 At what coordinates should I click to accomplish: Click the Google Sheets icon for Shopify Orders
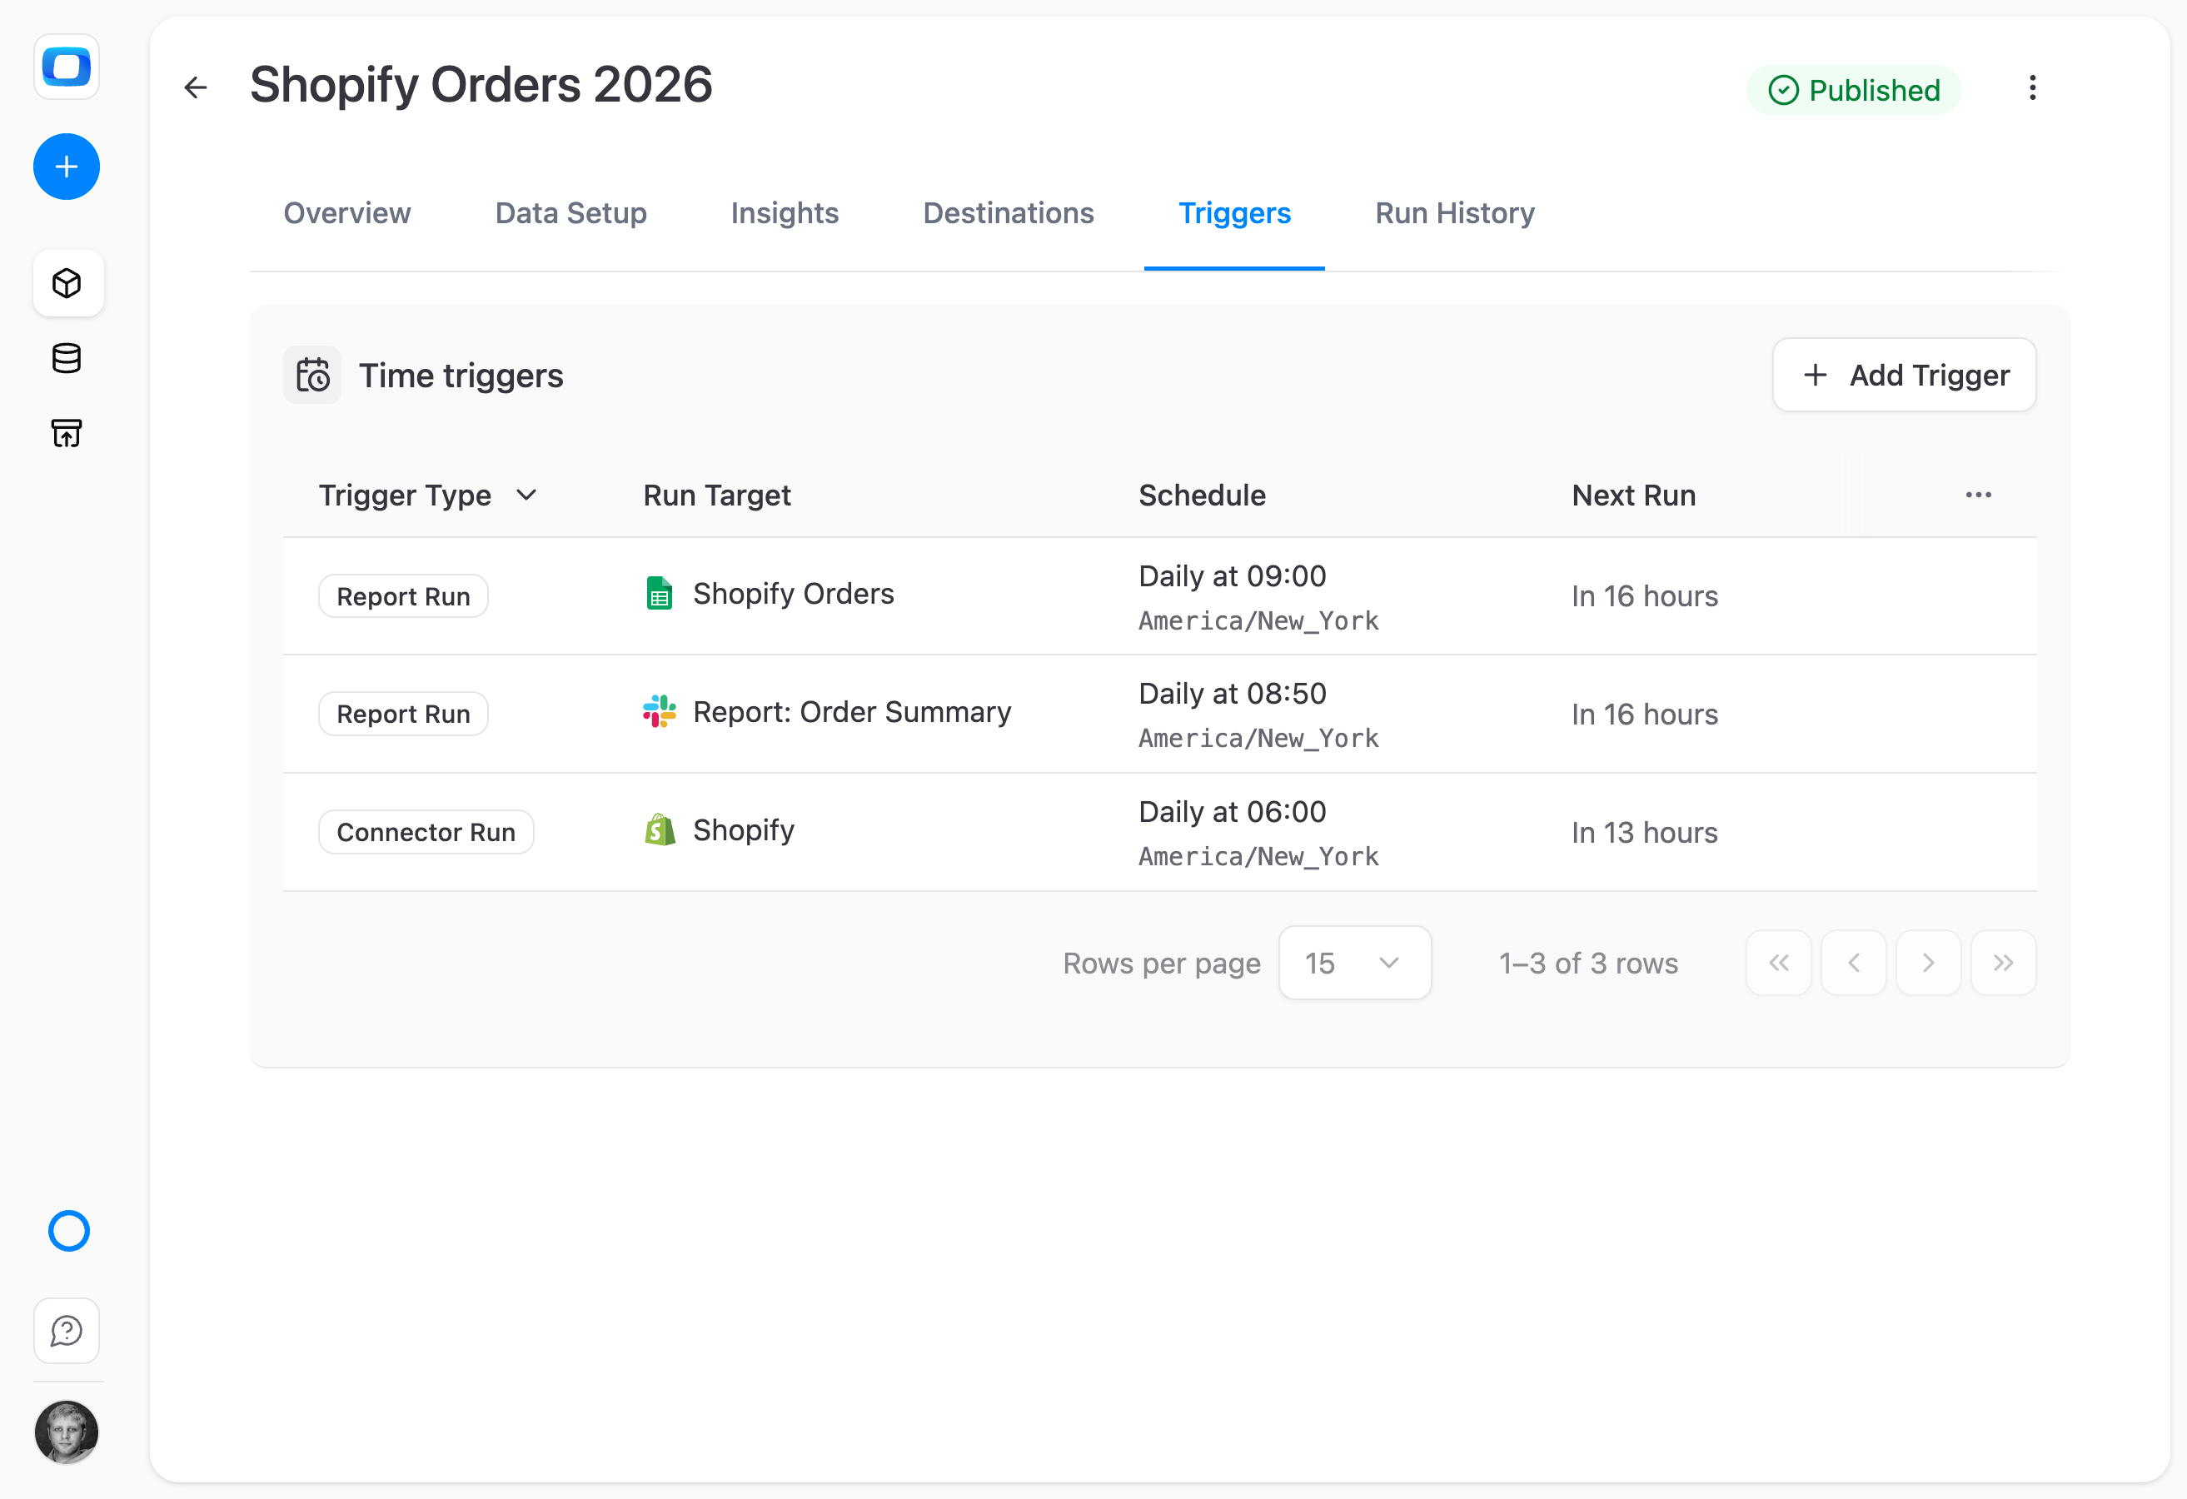(x=660, y=594)
